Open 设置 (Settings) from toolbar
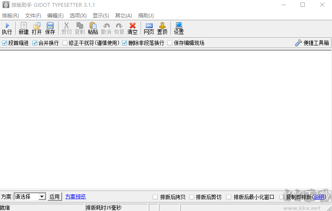The image size is (332, 211). pyautogui.click(x=179, y=28)
